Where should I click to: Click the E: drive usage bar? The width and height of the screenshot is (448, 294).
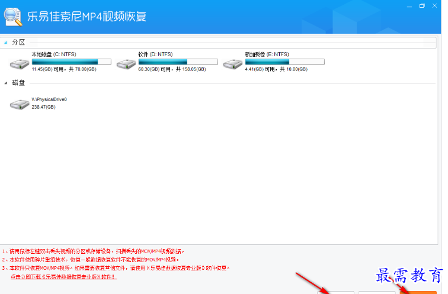point(284,62)
